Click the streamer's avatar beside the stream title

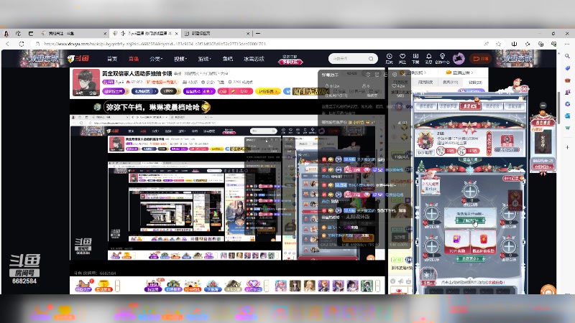86,83
